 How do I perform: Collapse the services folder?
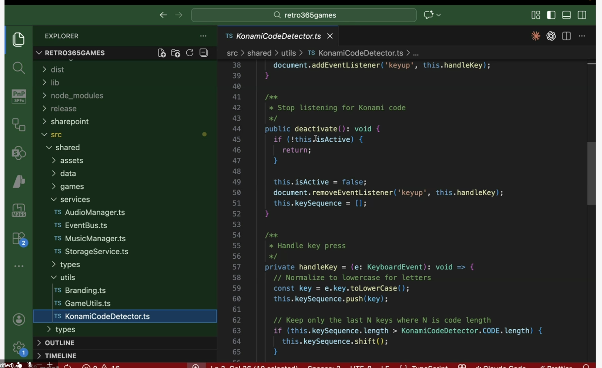click(75, 199)
